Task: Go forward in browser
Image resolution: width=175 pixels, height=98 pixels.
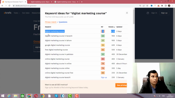Action: [6, 6]
